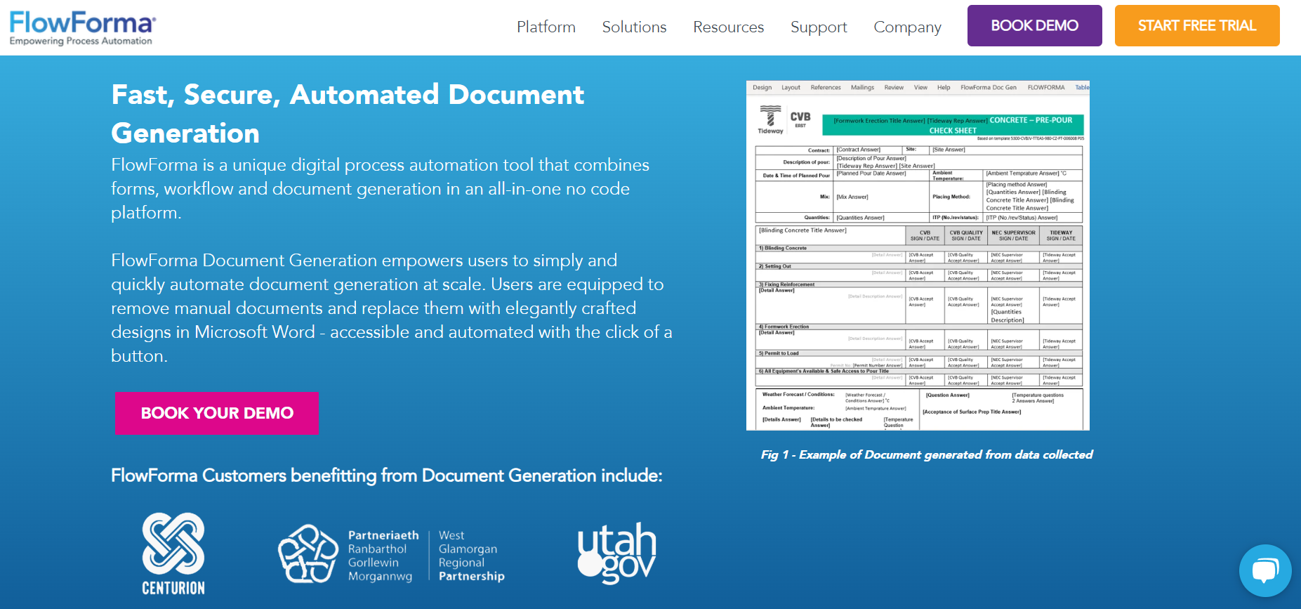Click the paragraph beginning 'FlowForma is a unique'
Image resolution: width=1301 pixels, height=609 pixels.
tap(381, 189)
